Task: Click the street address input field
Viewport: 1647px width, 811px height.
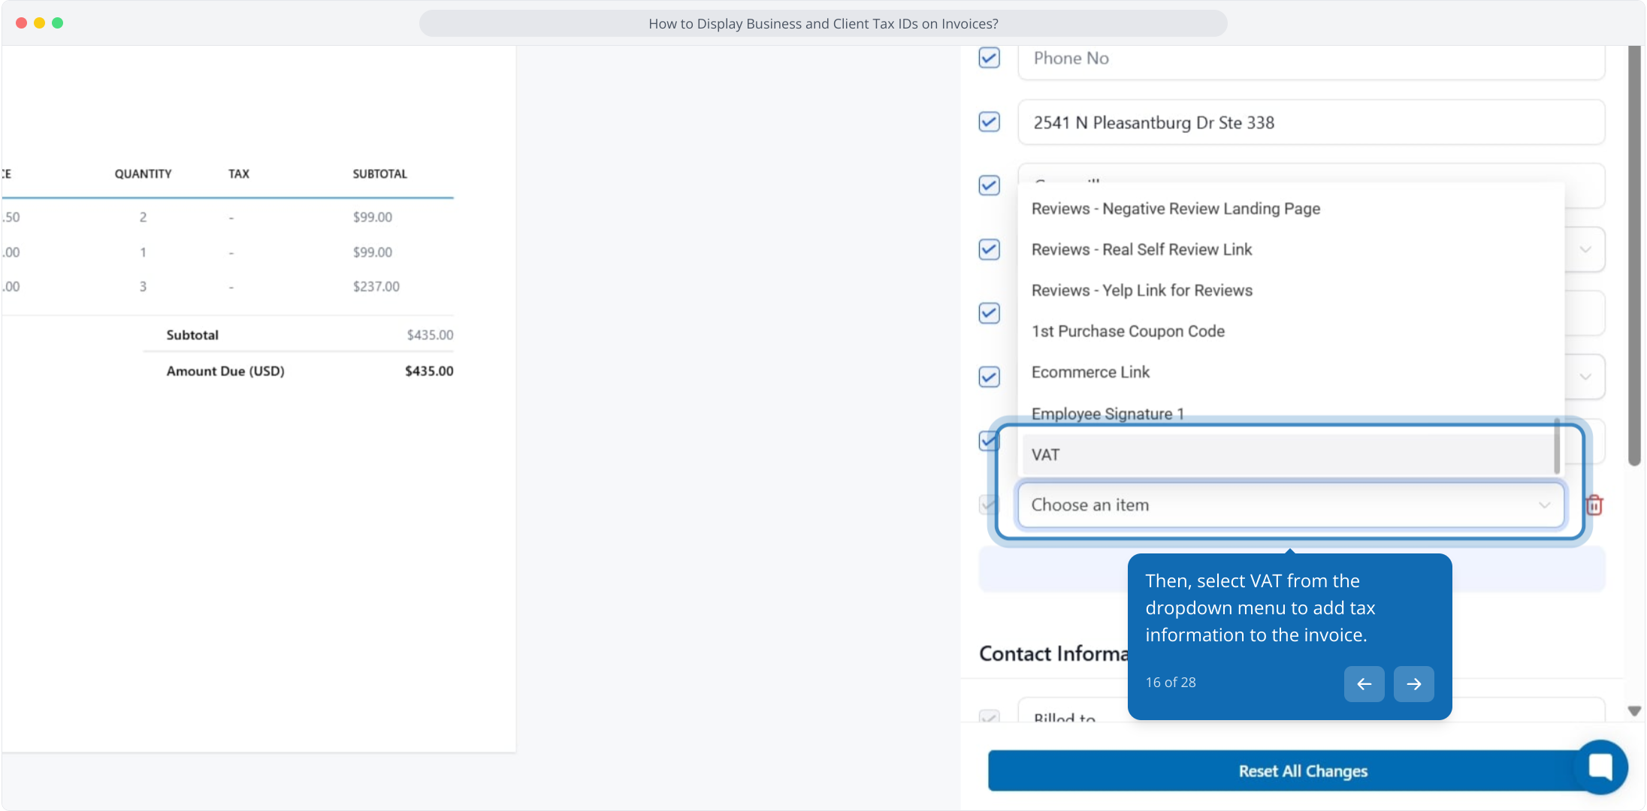Action: (x=1310, y=122)
